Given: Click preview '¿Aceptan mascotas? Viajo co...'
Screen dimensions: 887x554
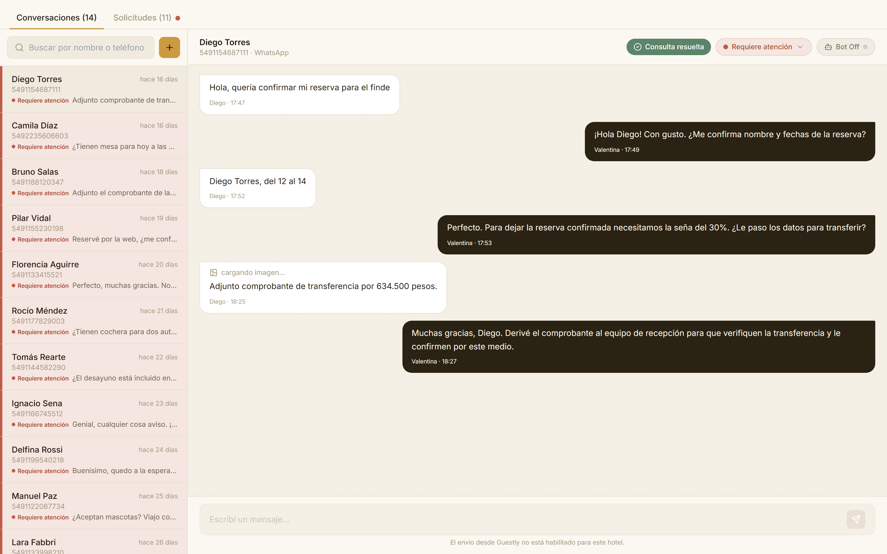Looking at the screenshot, I should [124, 517].
